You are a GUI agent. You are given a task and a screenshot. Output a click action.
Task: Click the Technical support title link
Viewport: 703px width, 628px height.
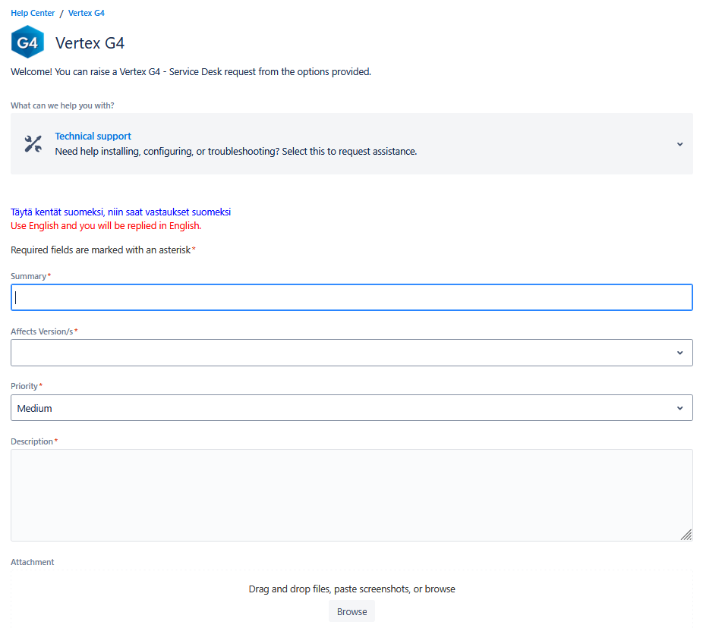tap(93, 137)
